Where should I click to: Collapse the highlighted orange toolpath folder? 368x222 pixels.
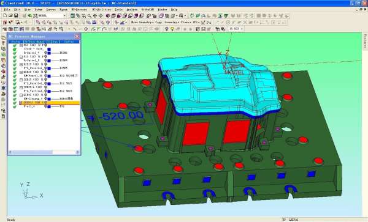[x=21, y=103]
